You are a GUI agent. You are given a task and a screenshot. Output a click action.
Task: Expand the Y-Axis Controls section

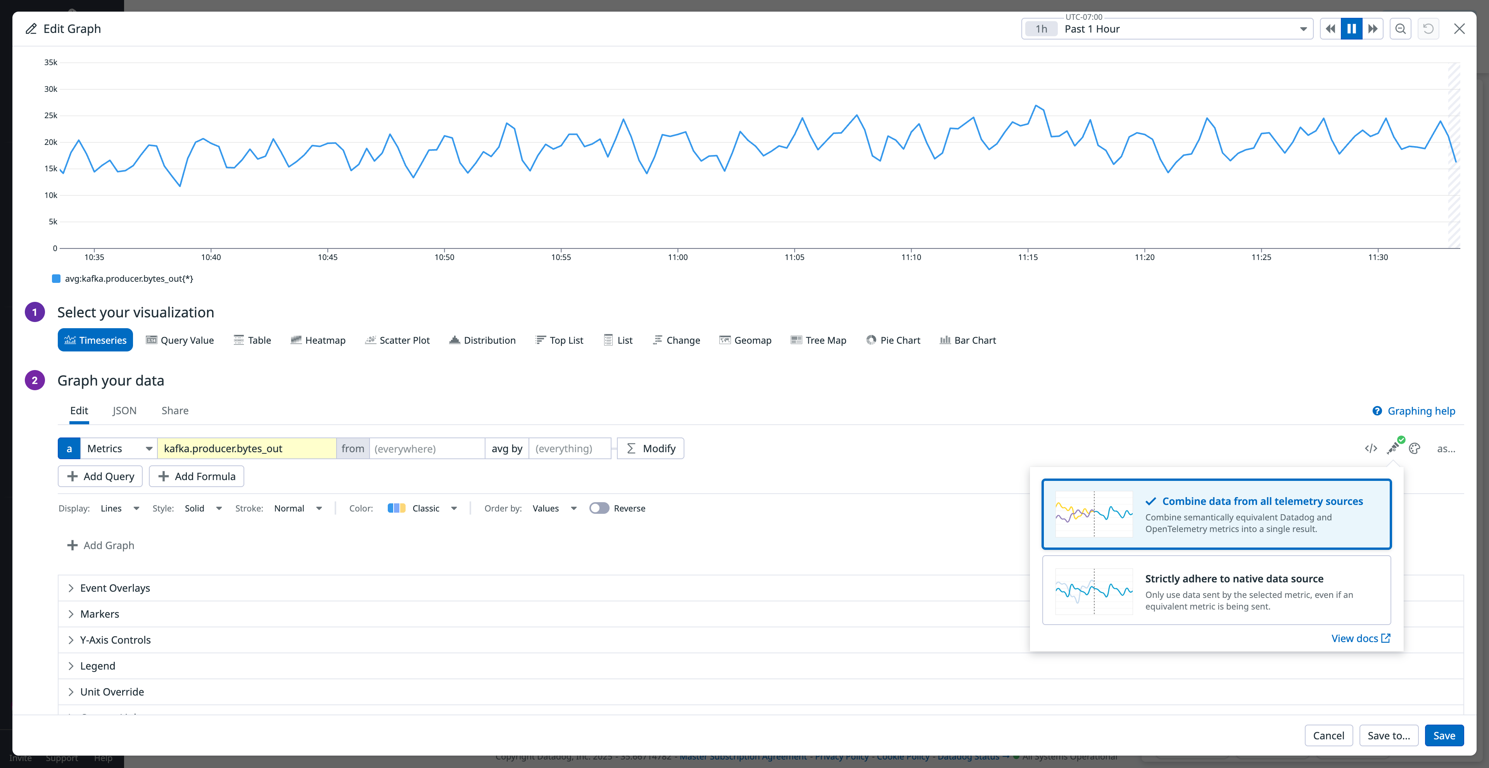(x=115, y=640)
